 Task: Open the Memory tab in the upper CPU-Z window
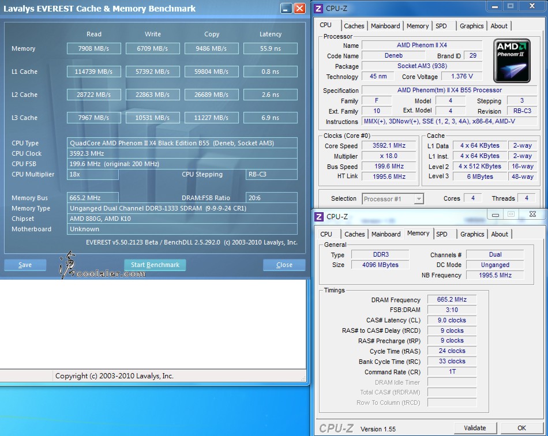[418, 26]
